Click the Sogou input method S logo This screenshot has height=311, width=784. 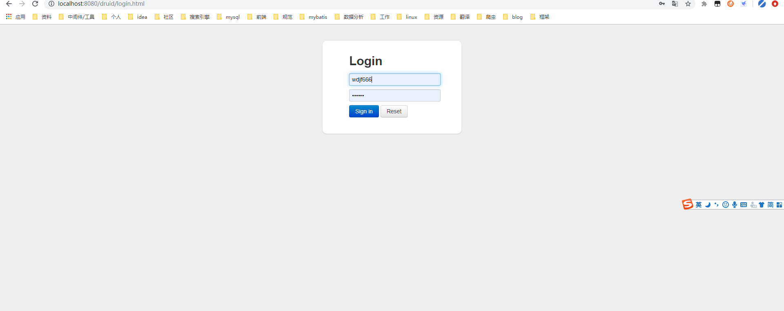[x=688, y=204]
